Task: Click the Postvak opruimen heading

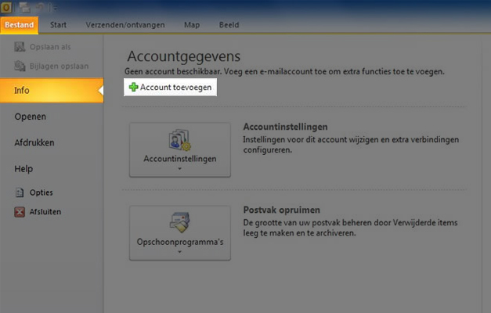Action: click(x=281, y=210)
